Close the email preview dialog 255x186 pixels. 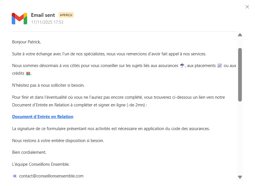247,7
